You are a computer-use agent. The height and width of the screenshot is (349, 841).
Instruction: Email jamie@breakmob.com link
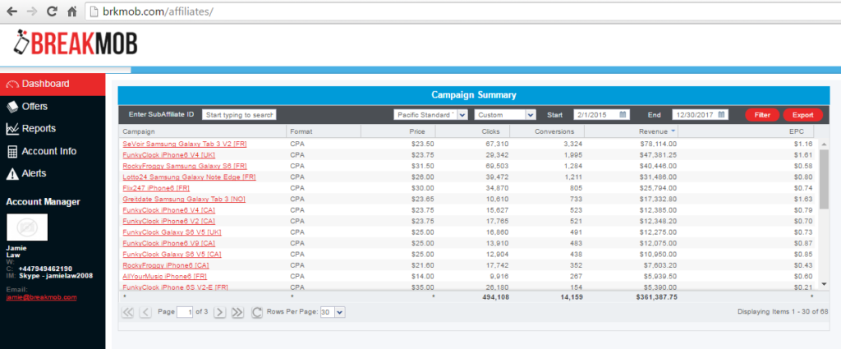(x=41, y=296)
